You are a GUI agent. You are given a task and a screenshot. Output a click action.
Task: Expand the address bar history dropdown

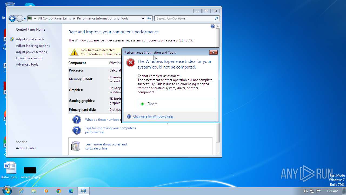[x=143, y=18]
